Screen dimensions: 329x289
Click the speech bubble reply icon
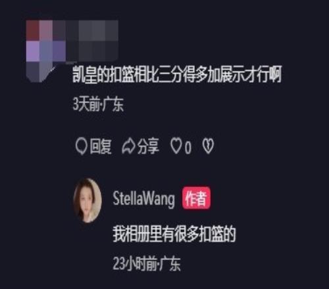(x=82, y=146)
